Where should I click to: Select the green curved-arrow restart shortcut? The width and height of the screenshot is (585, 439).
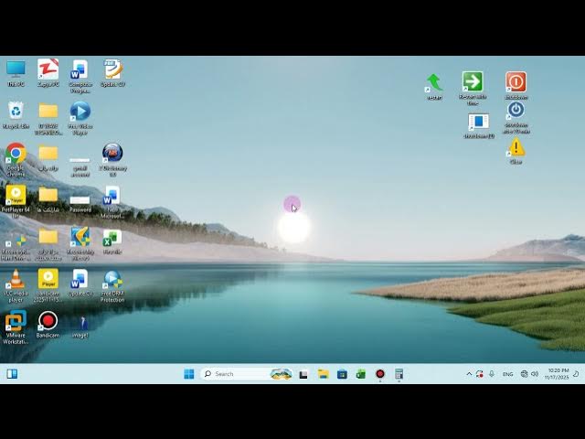434,87
